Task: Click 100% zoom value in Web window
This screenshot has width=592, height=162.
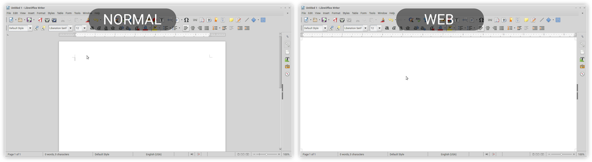Action: [581, 154]
